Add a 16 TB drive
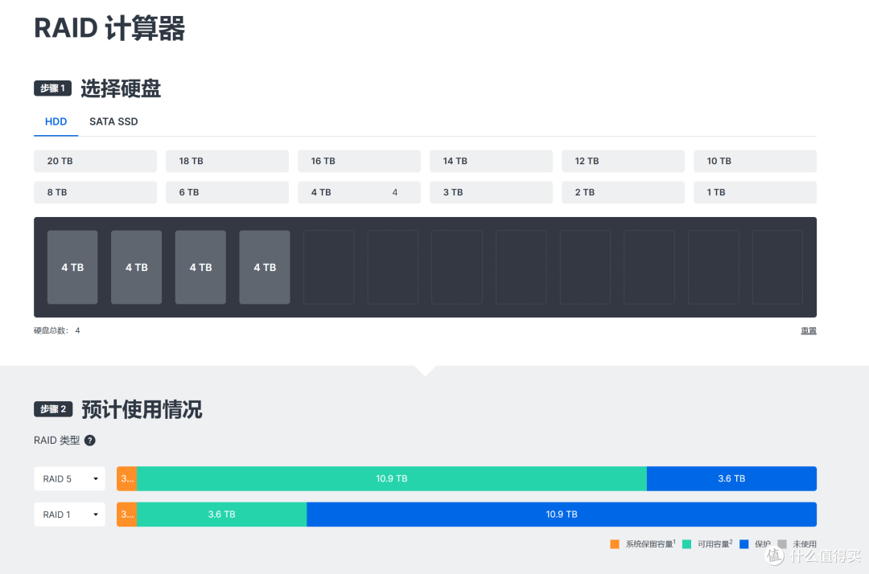Viewport: 869px width, 574px height. point(359,161)
